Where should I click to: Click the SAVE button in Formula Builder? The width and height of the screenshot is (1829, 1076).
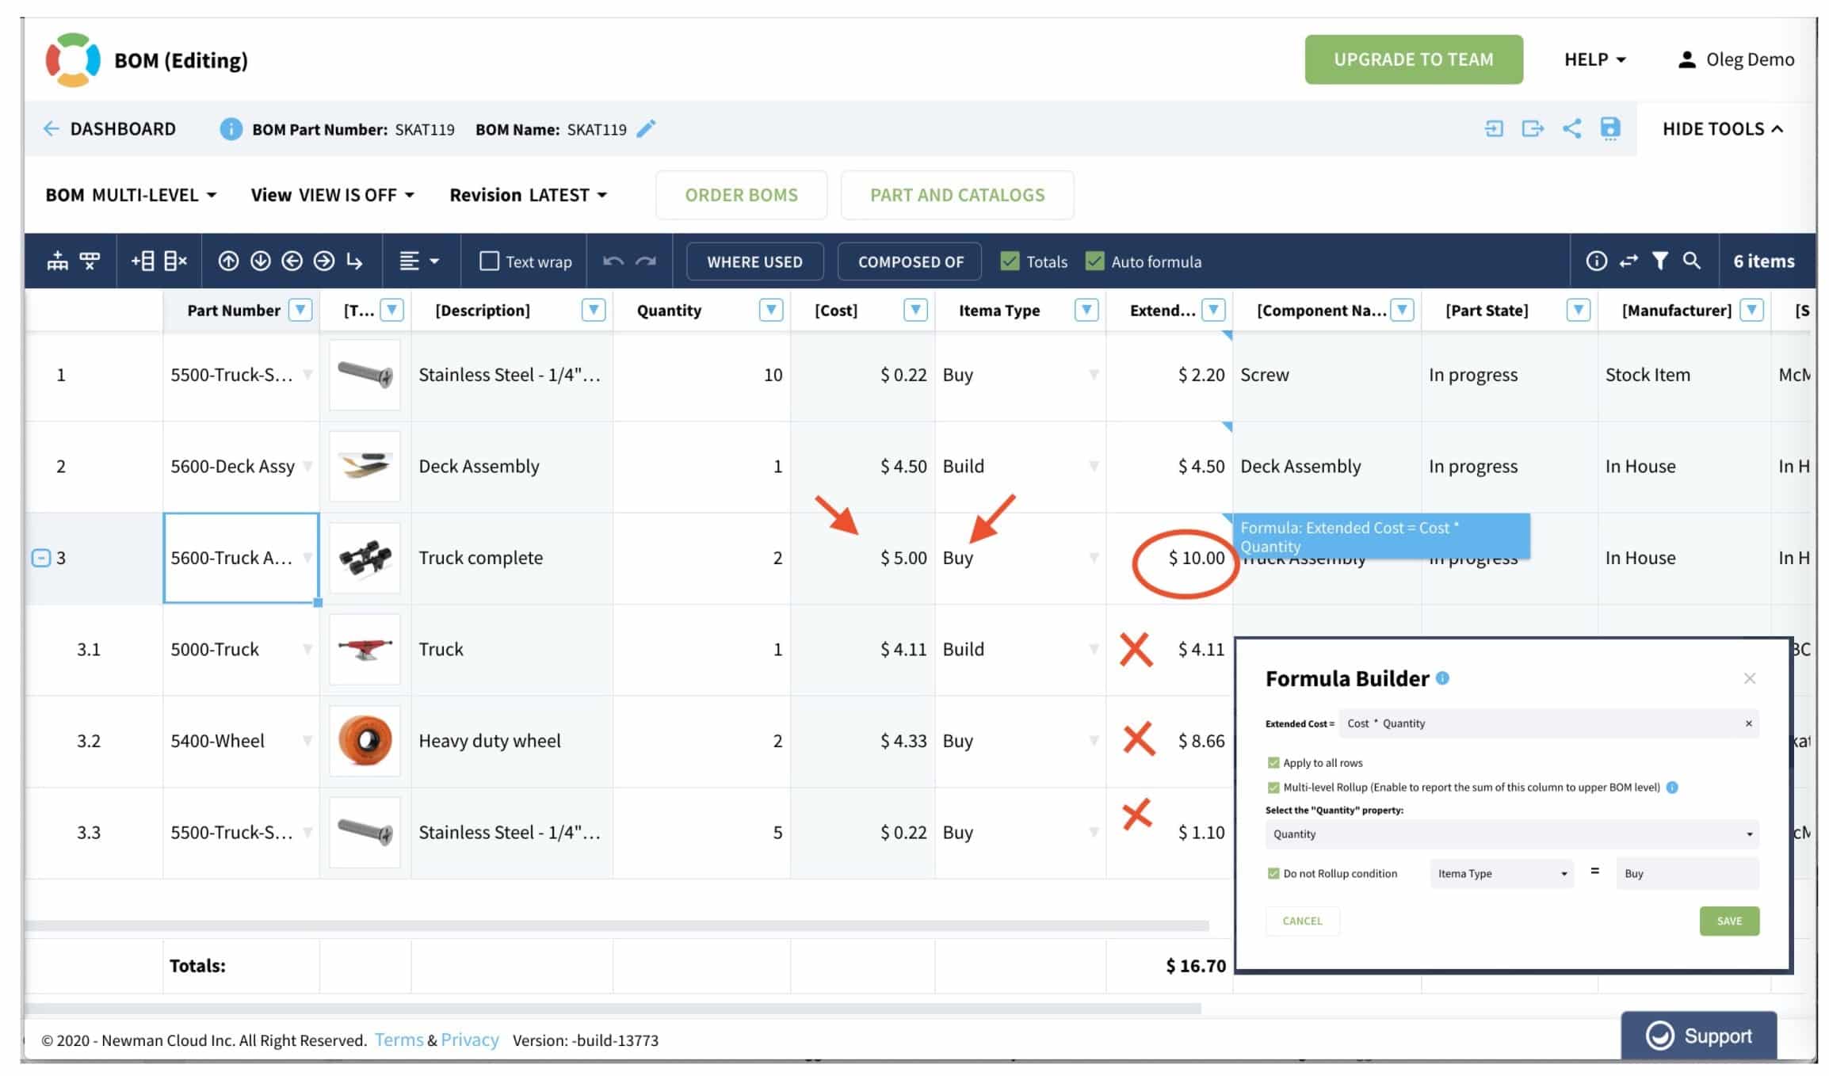point(1729,918)
